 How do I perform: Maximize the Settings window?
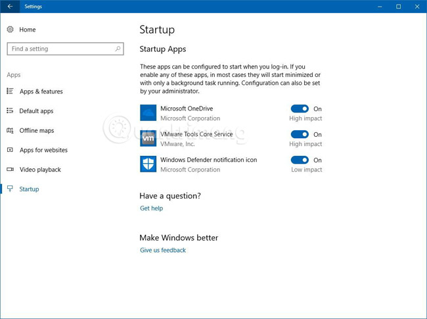398,7
